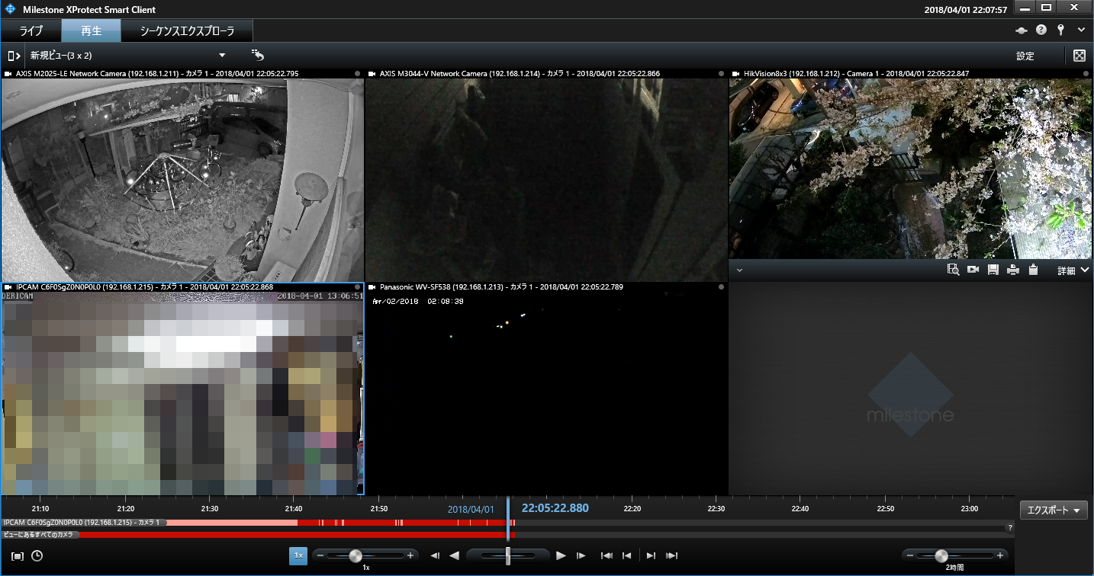Image resolution: width=1094 pixels, height=576 pixels.
Task: Select the IPCAM C6F0SgZ0N0P0L0 camera view
Action: (x=182, y=393)
